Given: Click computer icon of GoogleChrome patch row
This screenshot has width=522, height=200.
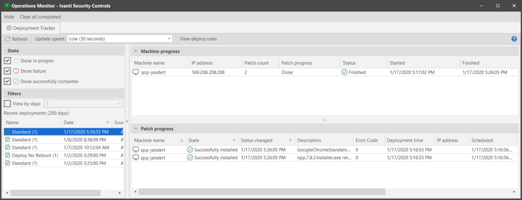Looking at the screenshot, I should [136, 150].
